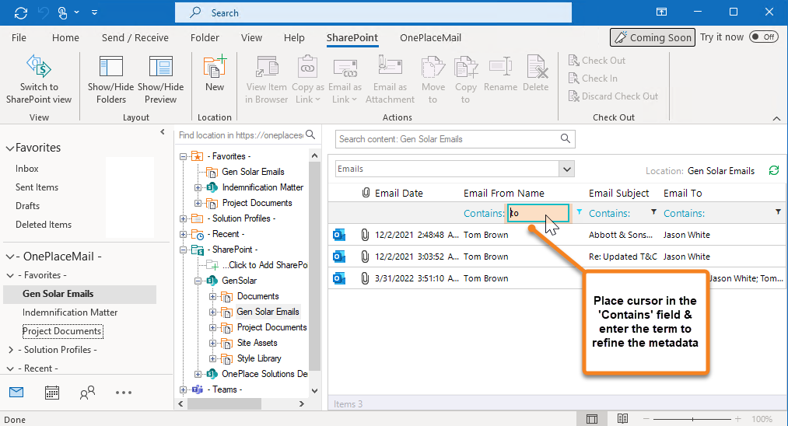788x426 pixels.
Task: Click the Coming Soon button
Action: pyautogui.click(x=652, y=37)
